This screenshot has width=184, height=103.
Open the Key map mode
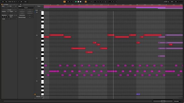pos(168,2)
